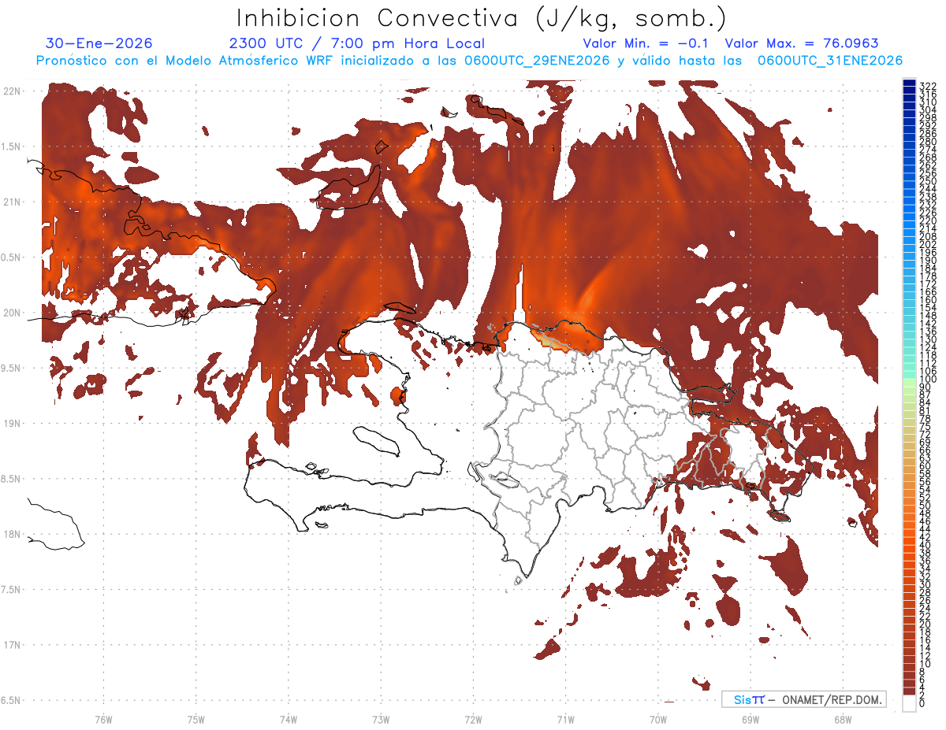The image size is (946, 730).
Task: Click the "202" value on the color scale
Action: (928, 244)
